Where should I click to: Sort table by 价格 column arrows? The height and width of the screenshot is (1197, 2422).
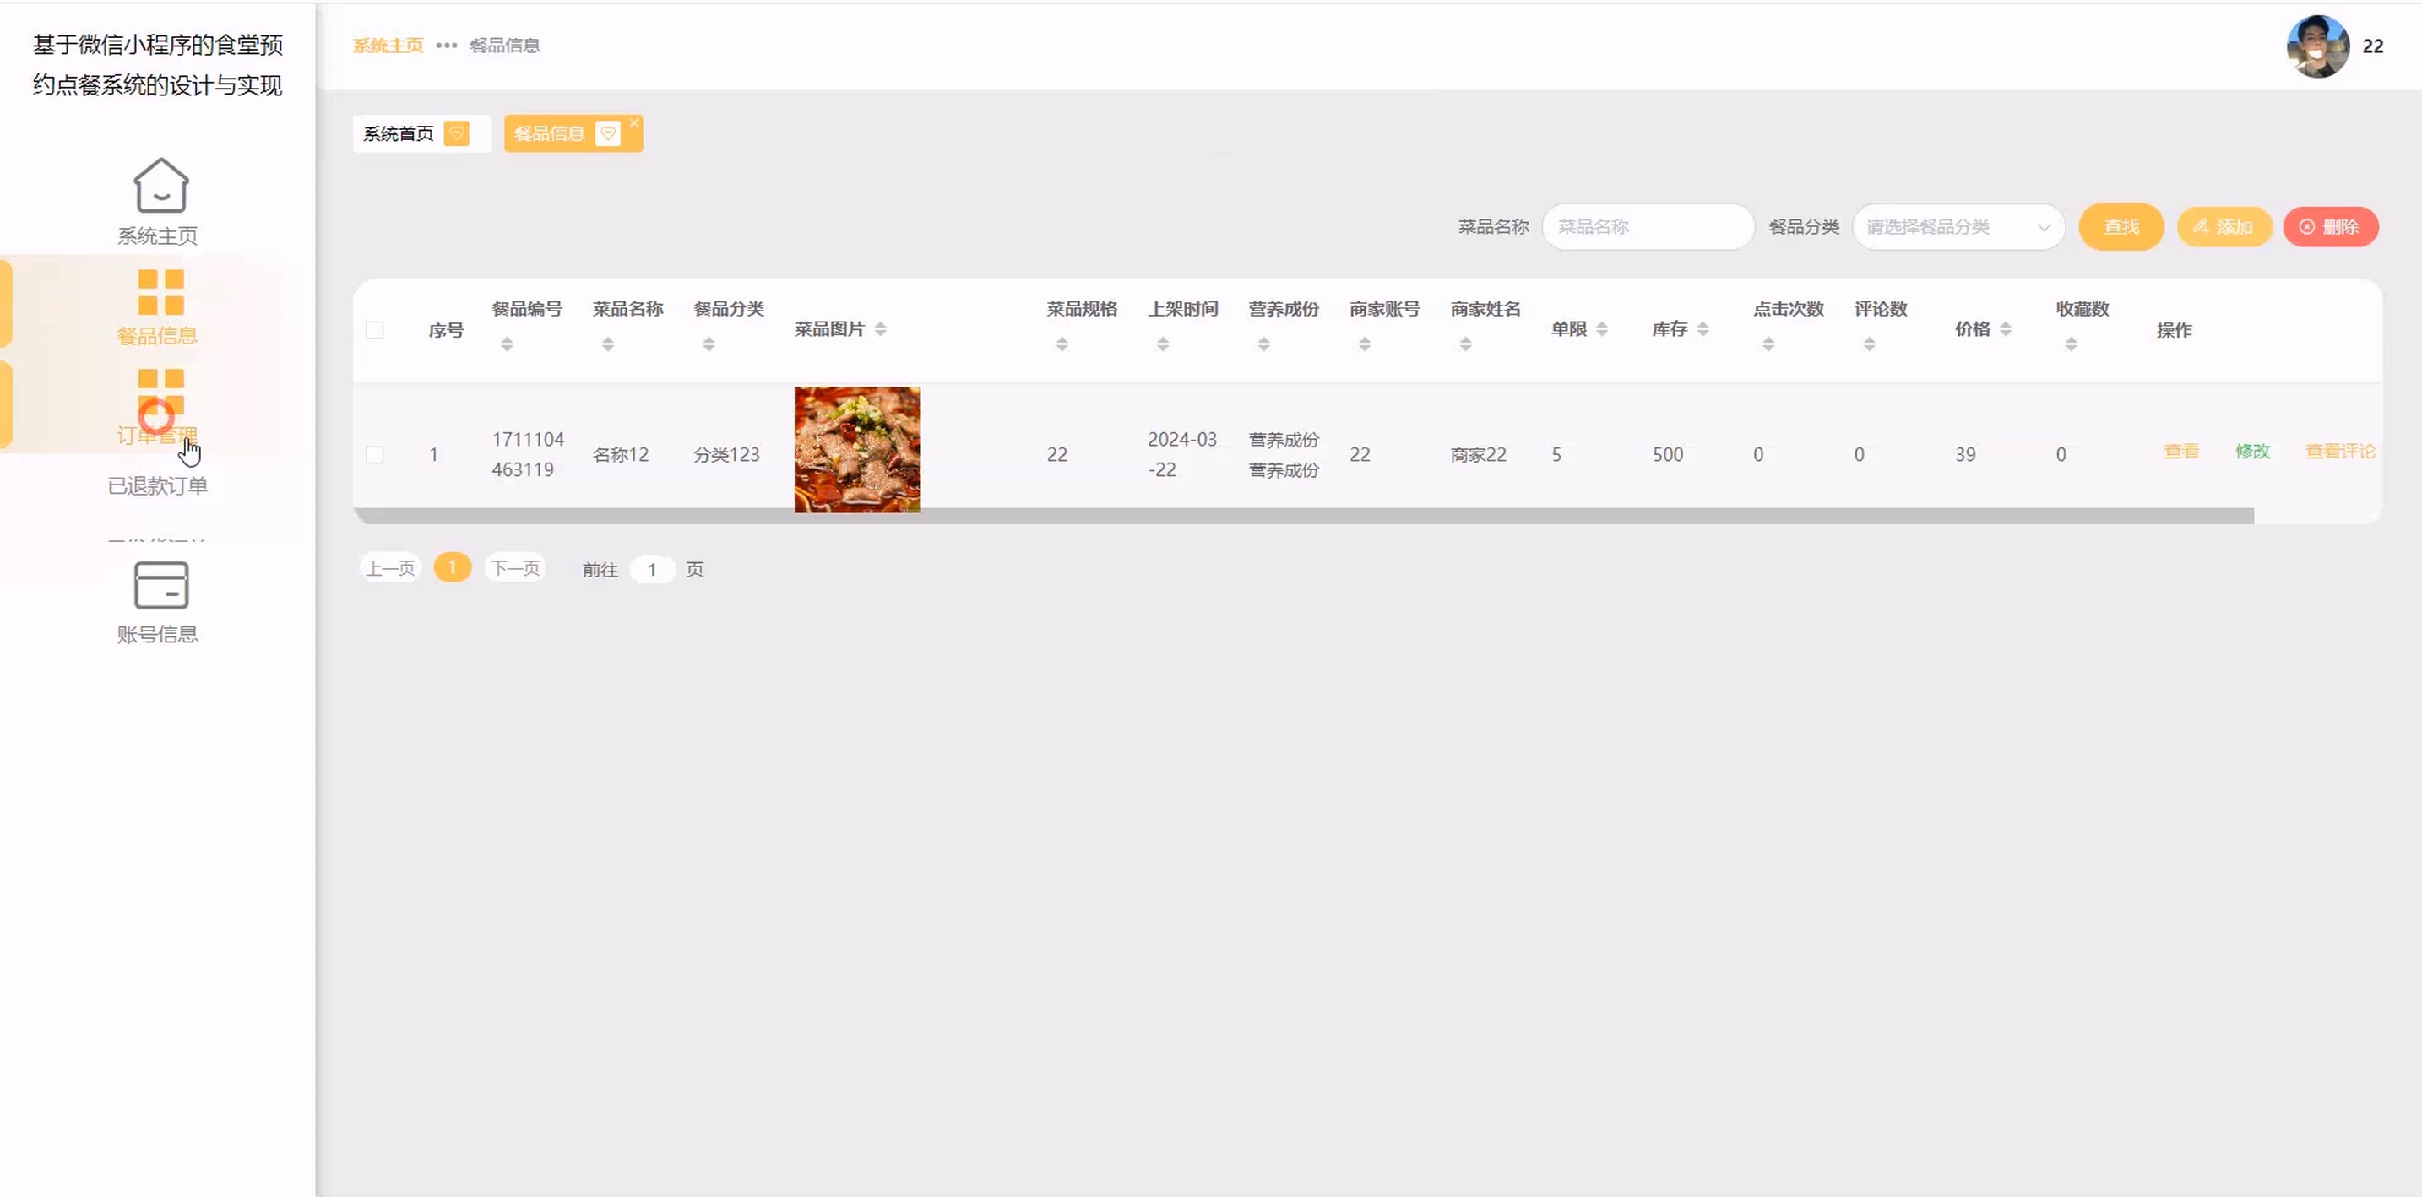tap(2006, 329)
